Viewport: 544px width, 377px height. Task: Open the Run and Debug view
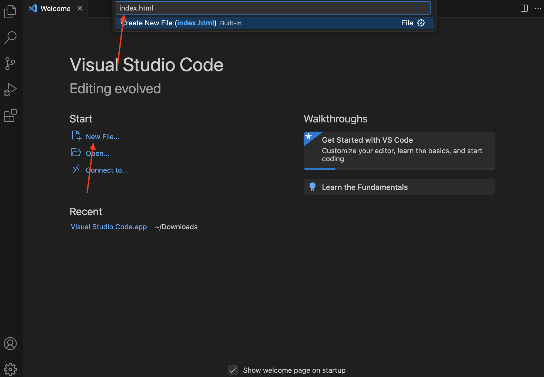pyautogui.click(x=10, y=90)
